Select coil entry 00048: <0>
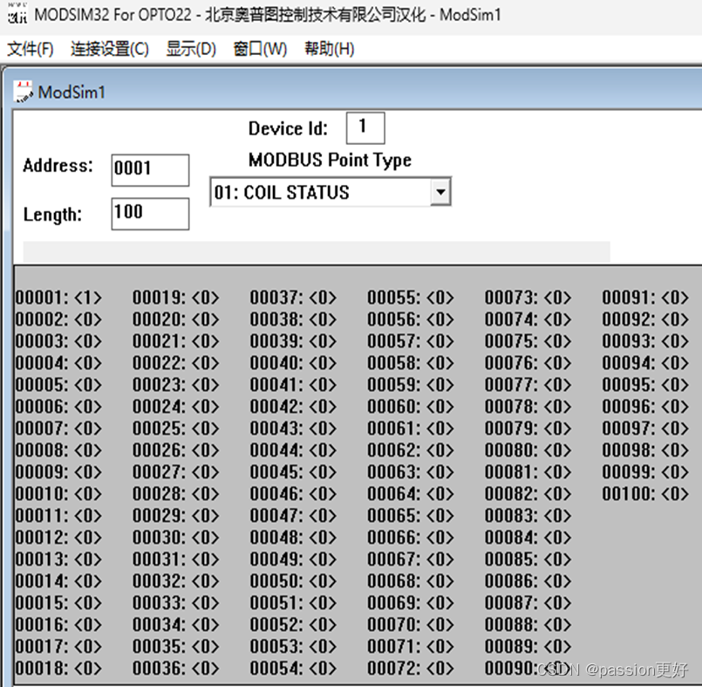This screenshot has height=687, width=702. [x=293, y=538]
